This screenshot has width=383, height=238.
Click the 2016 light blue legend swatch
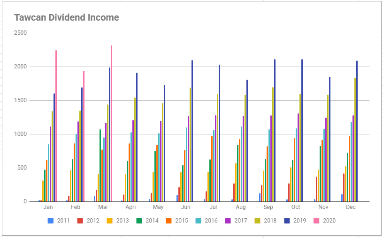click(199, 220)
